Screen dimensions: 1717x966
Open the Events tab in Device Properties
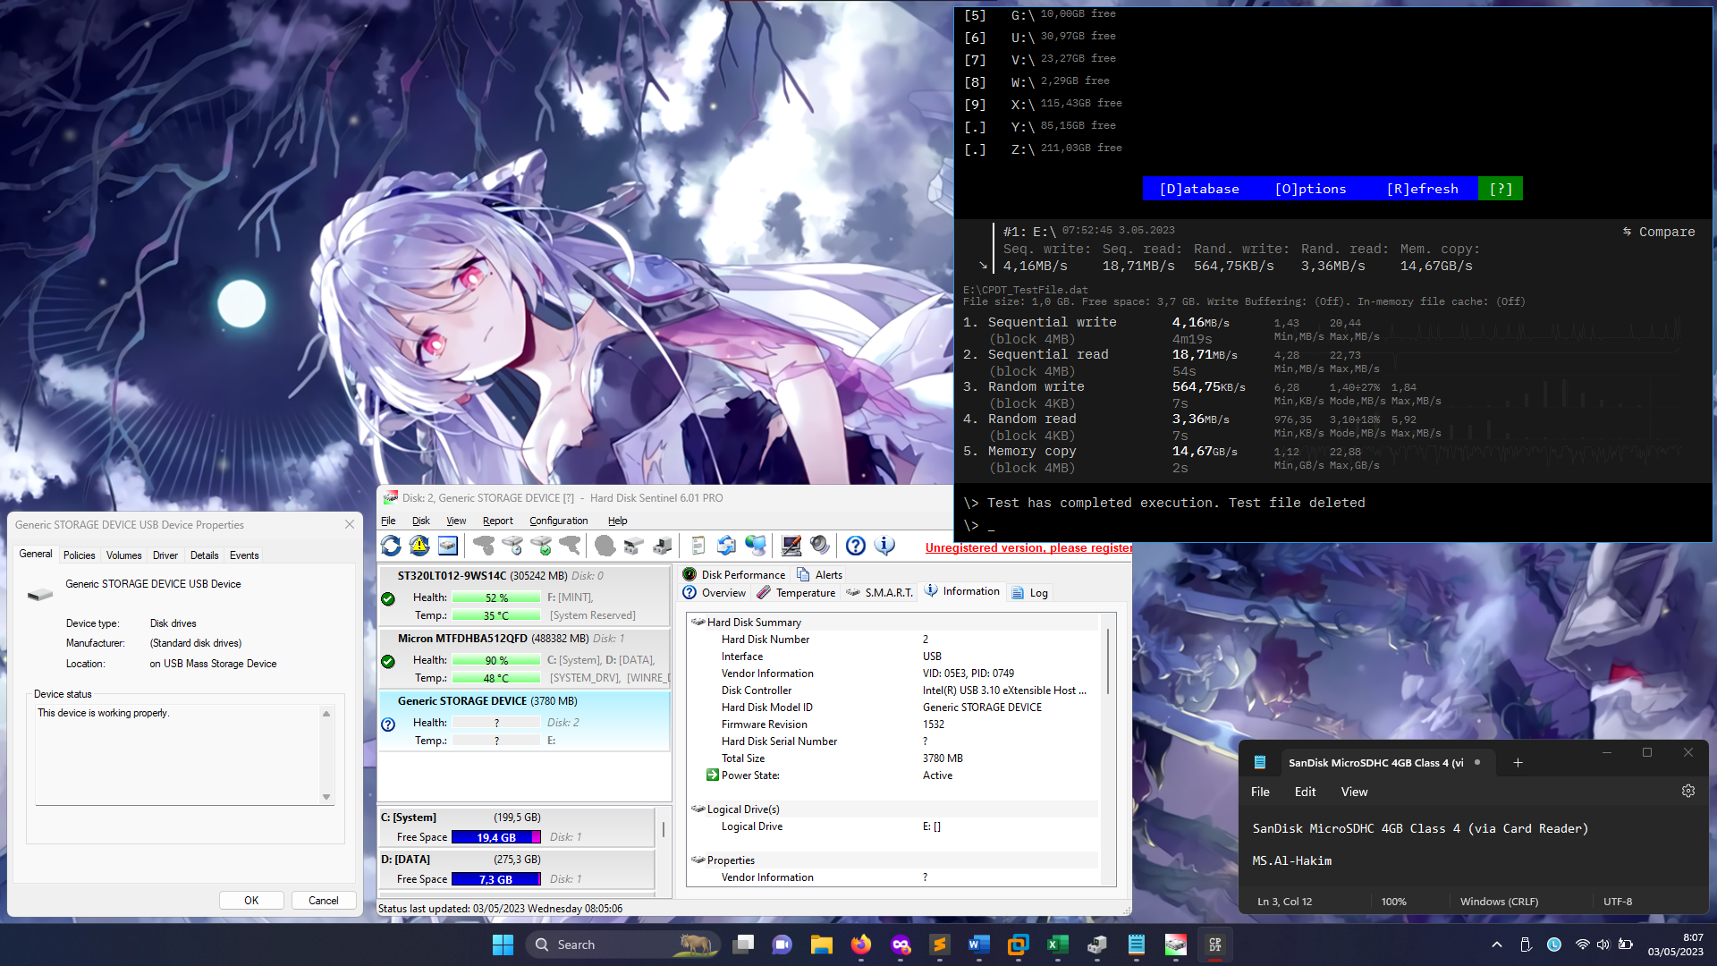click(244, 555)
